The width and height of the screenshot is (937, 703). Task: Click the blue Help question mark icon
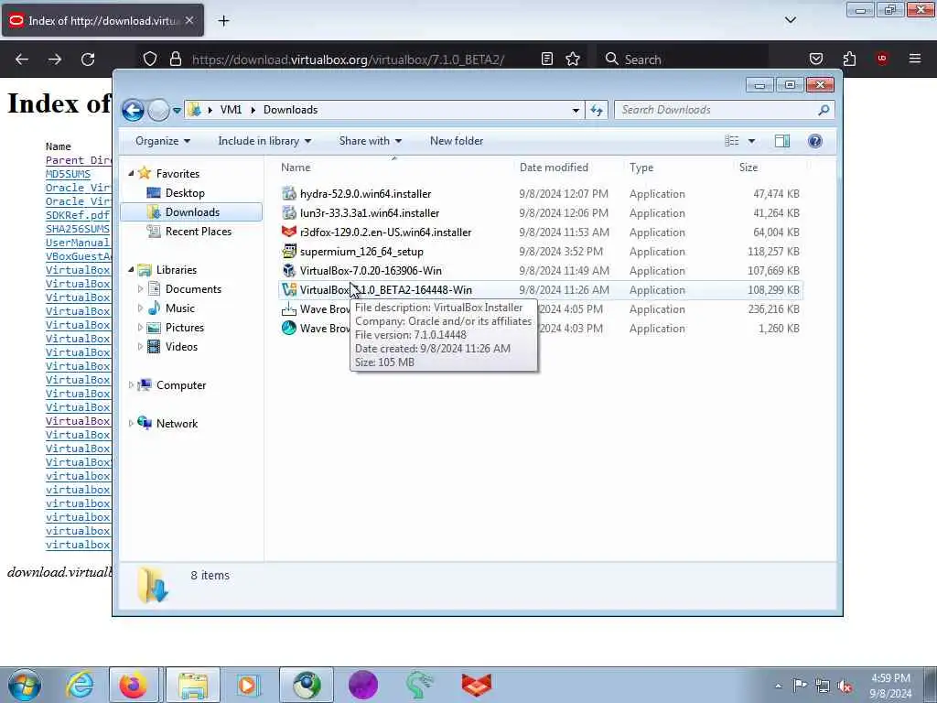815,141
